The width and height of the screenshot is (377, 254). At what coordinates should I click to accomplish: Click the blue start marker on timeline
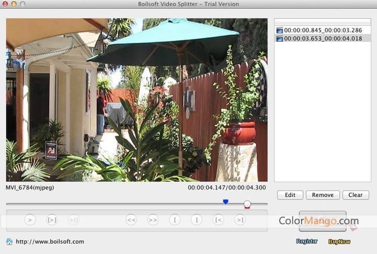tap(226, 201)
